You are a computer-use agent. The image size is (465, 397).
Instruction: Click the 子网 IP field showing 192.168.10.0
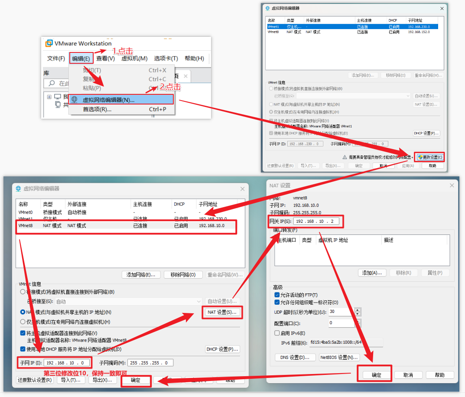click(66, 363)
